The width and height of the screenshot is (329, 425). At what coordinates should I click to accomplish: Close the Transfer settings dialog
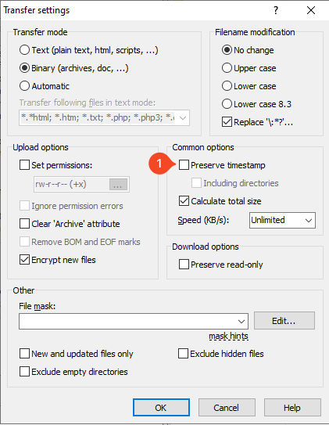click(311, 10)
